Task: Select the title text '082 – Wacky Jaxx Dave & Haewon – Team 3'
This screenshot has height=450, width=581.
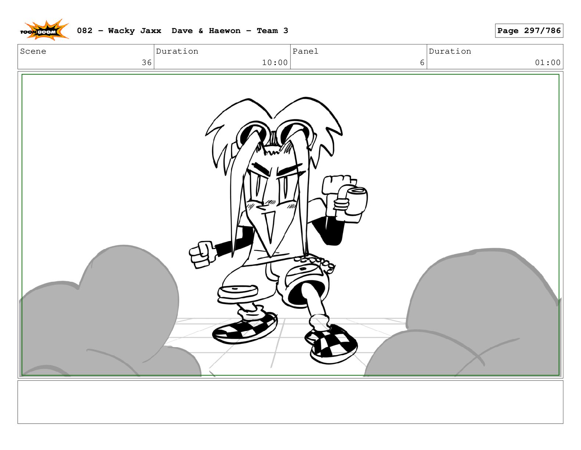Action: click(x=183, y=31)
